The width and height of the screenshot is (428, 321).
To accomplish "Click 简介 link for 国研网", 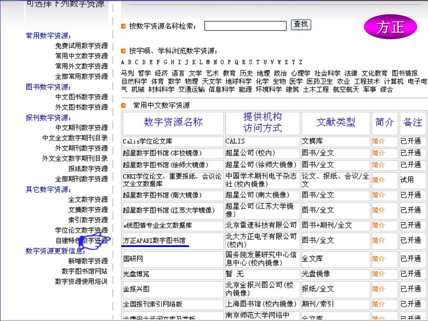I will 378,258.
